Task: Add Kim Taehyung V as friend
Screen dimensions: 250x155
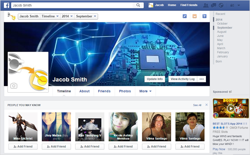Action: point(90,147)
